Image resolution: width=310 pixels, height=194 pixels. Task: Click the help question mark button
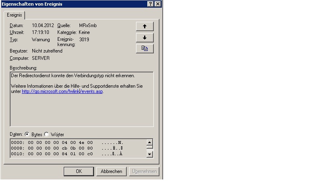(x=151, y=4)
